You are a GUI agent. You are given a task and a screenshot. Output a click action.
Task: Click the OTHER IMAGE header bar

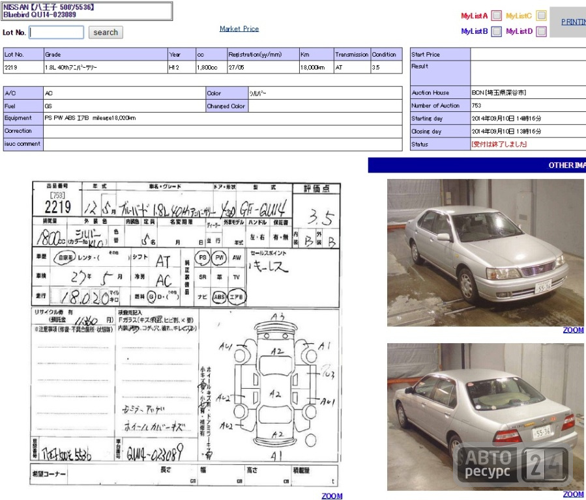pos(477,165)
